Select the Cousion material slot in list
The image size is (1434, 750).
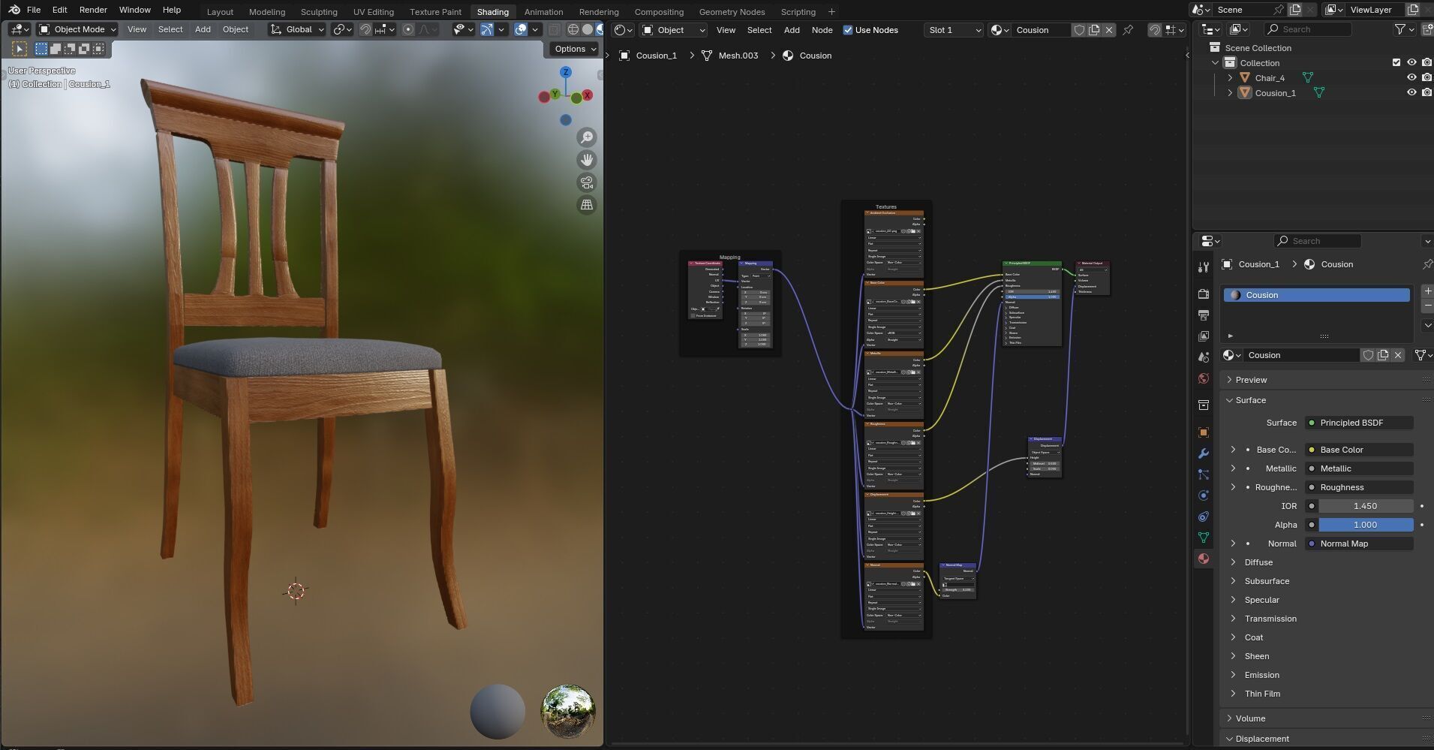click(x=1316, y=295)
